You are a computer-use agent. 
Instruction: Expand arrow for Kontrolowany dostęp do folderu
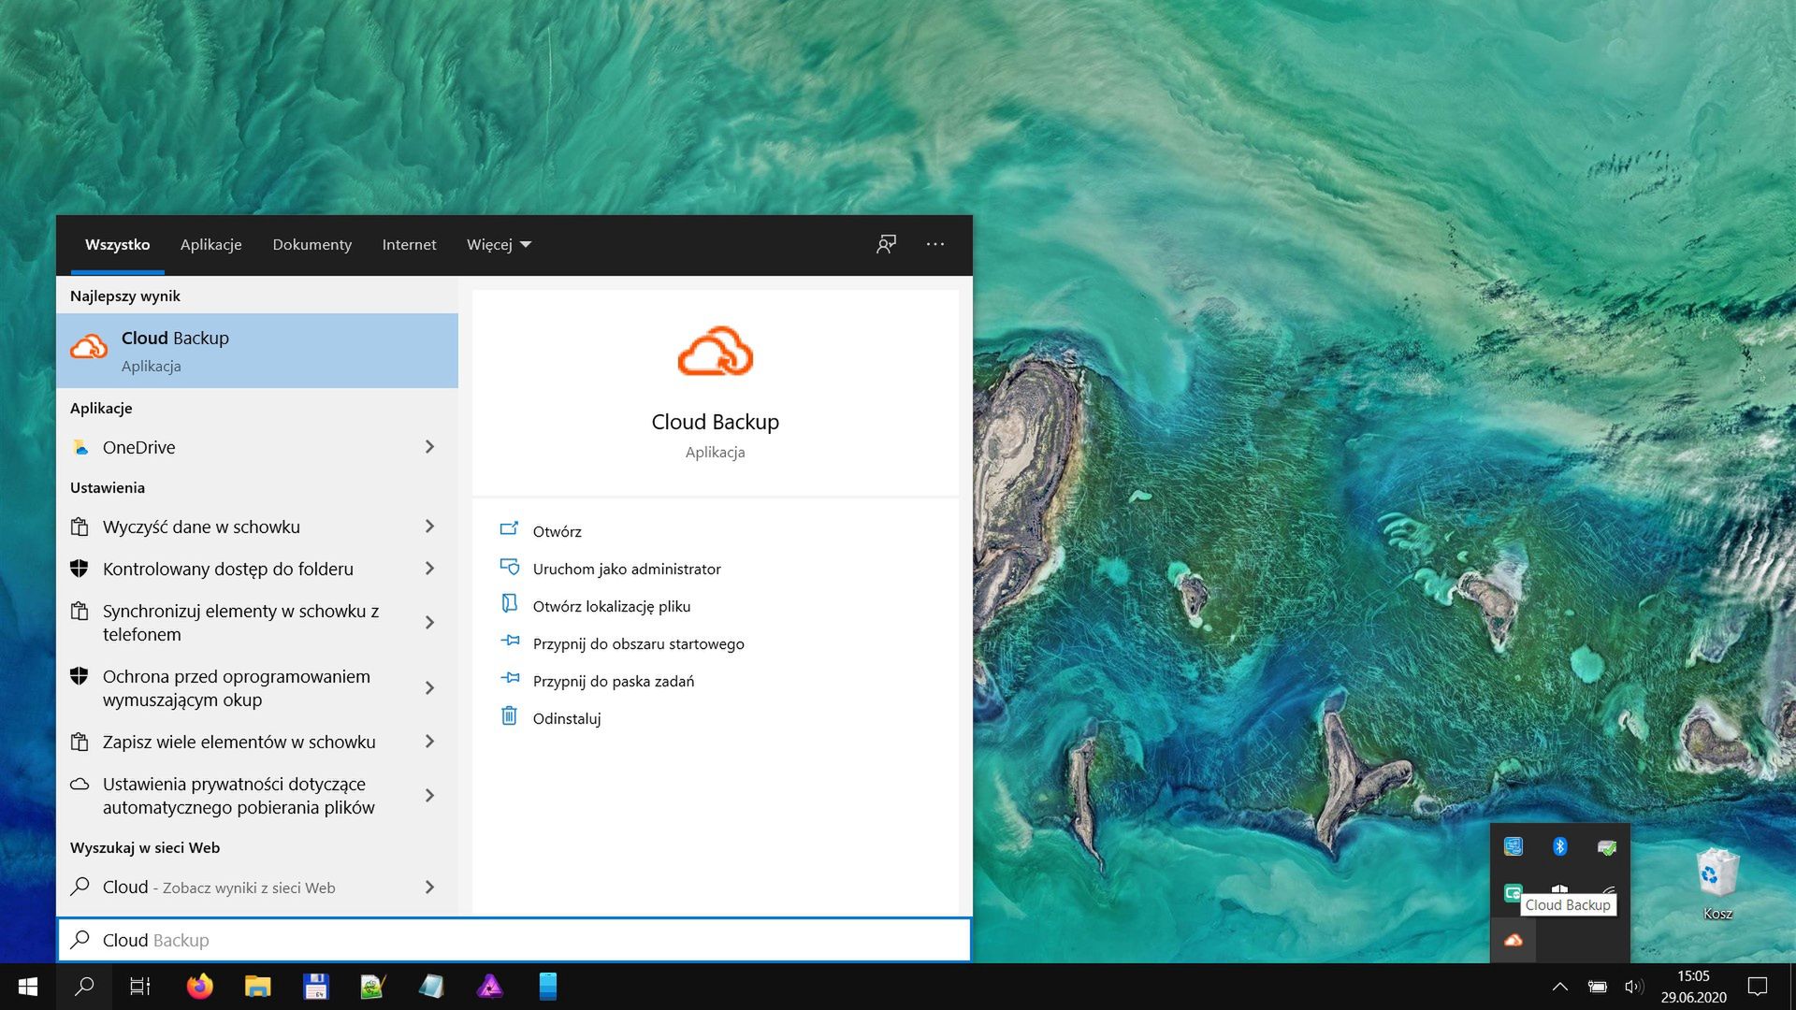[429, 569]
